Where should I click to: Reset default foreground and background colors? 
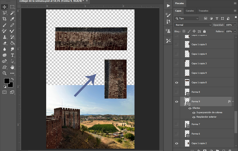coord(5,87)
